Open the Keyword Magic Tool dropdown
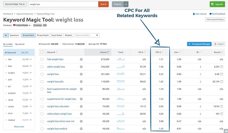 14,4
